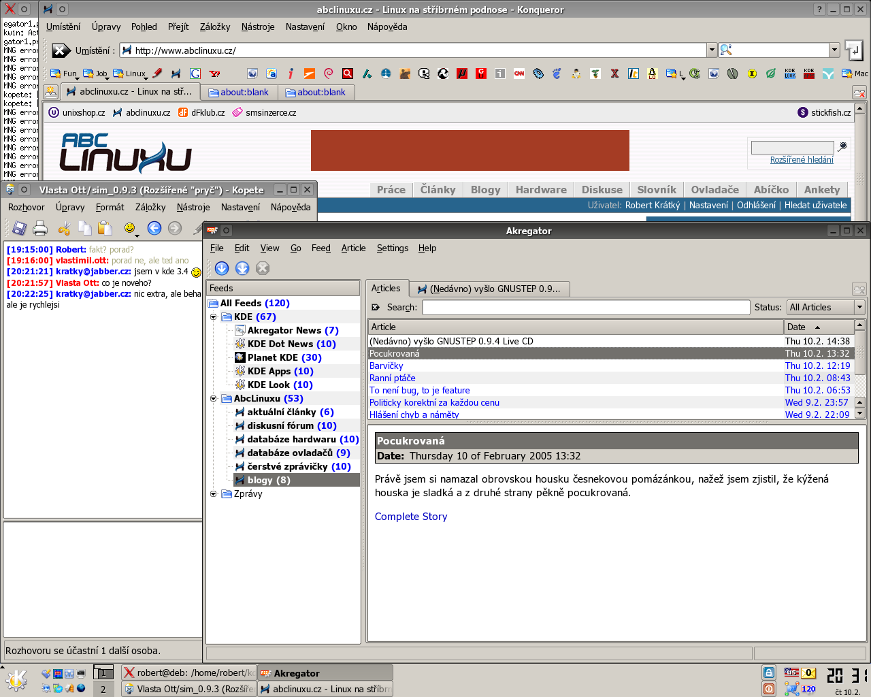This screenshot has width=871, height=697.
Task: Click the Konqueror URL location field
Action: pyautogui.click(x=414, y=50)
